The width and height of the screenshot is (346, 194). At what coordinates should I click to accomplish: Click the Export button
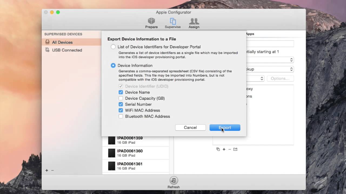(x=225, y=127)
